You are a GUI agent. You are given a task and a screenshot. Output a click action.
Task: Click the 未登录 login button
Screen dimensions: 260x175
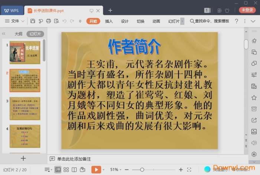[247, 10]
